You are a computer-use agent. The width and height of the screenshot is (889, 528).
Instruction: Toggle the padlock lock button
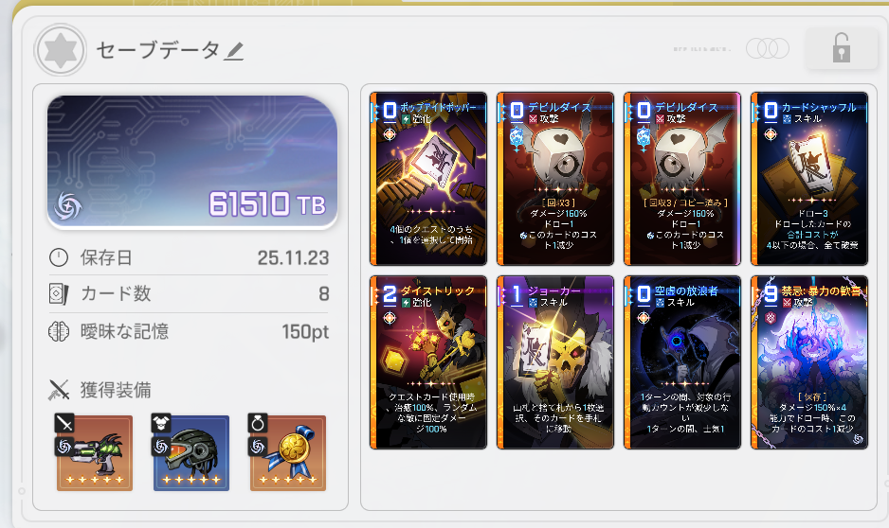click(842, 48)
